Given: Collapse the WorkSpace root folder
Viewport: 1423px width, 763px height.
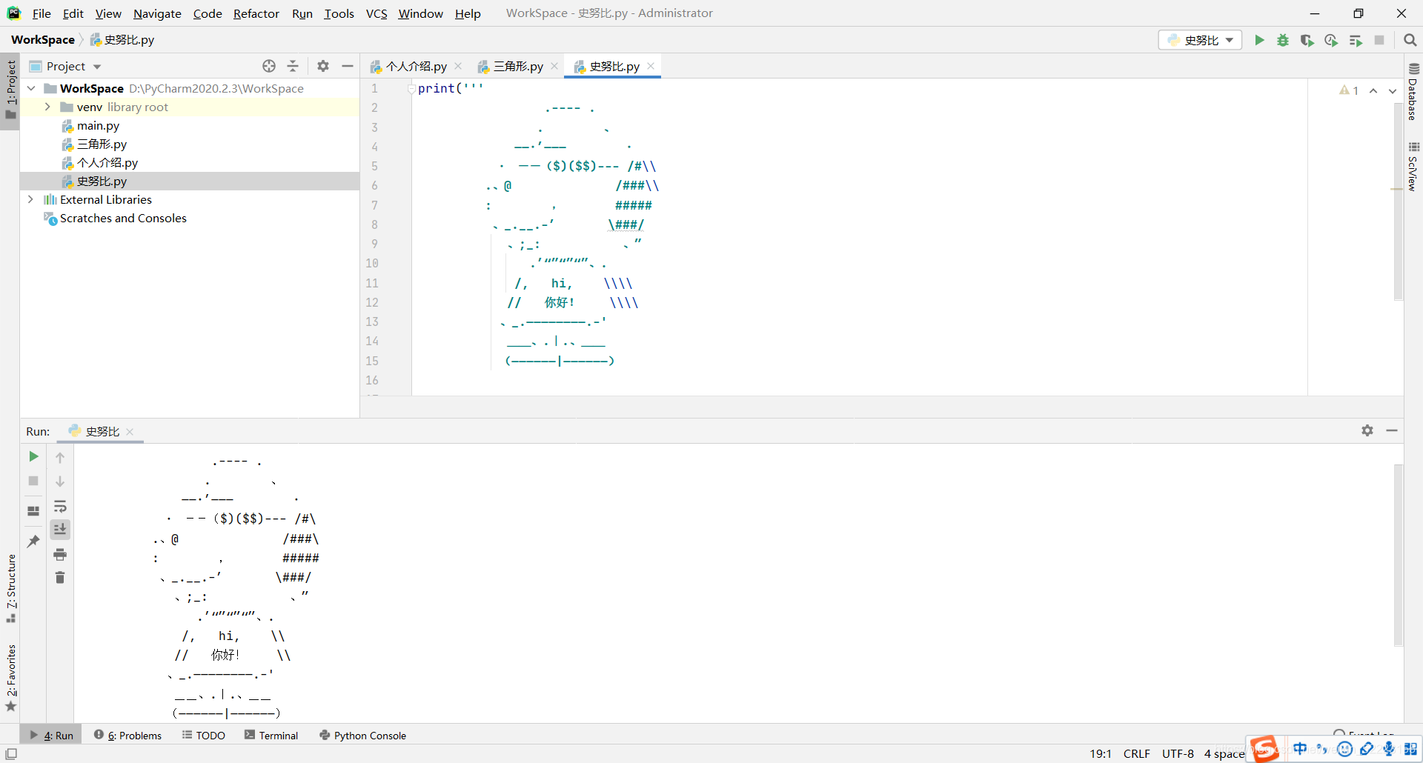Looking at the screenshot, I should pyautogui.click(x=31, y=88).
